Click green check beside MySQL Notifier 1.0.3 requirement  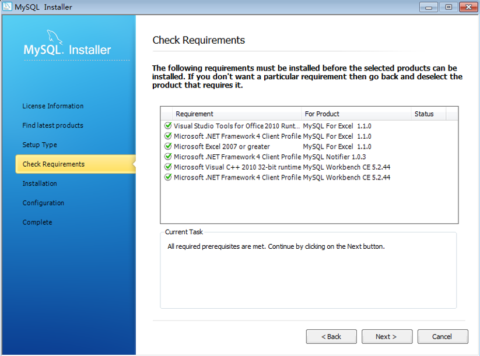[168, 157]
